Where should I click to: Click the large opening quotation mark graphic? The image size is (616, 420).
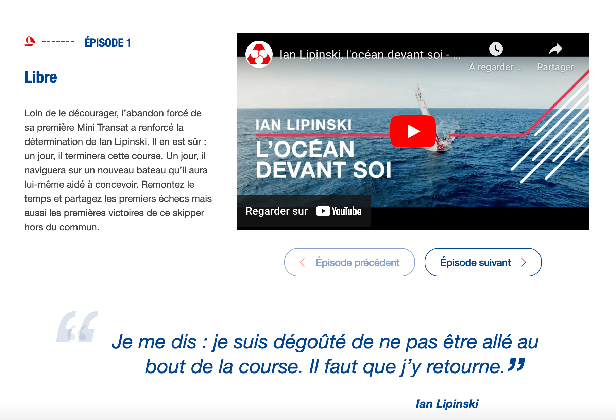(77, 326)
